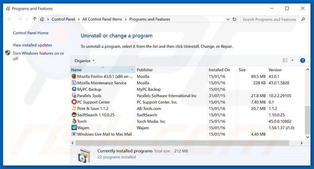Click the Parallels Tools icon
Viewport: 314px width, 169px height.
[74, 95]
